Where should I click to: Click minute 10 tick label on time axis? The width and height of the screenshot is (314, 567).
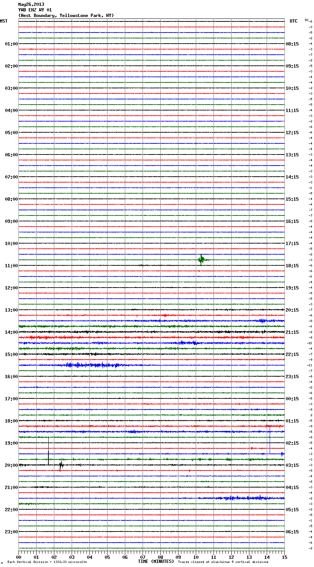[196, 557]
